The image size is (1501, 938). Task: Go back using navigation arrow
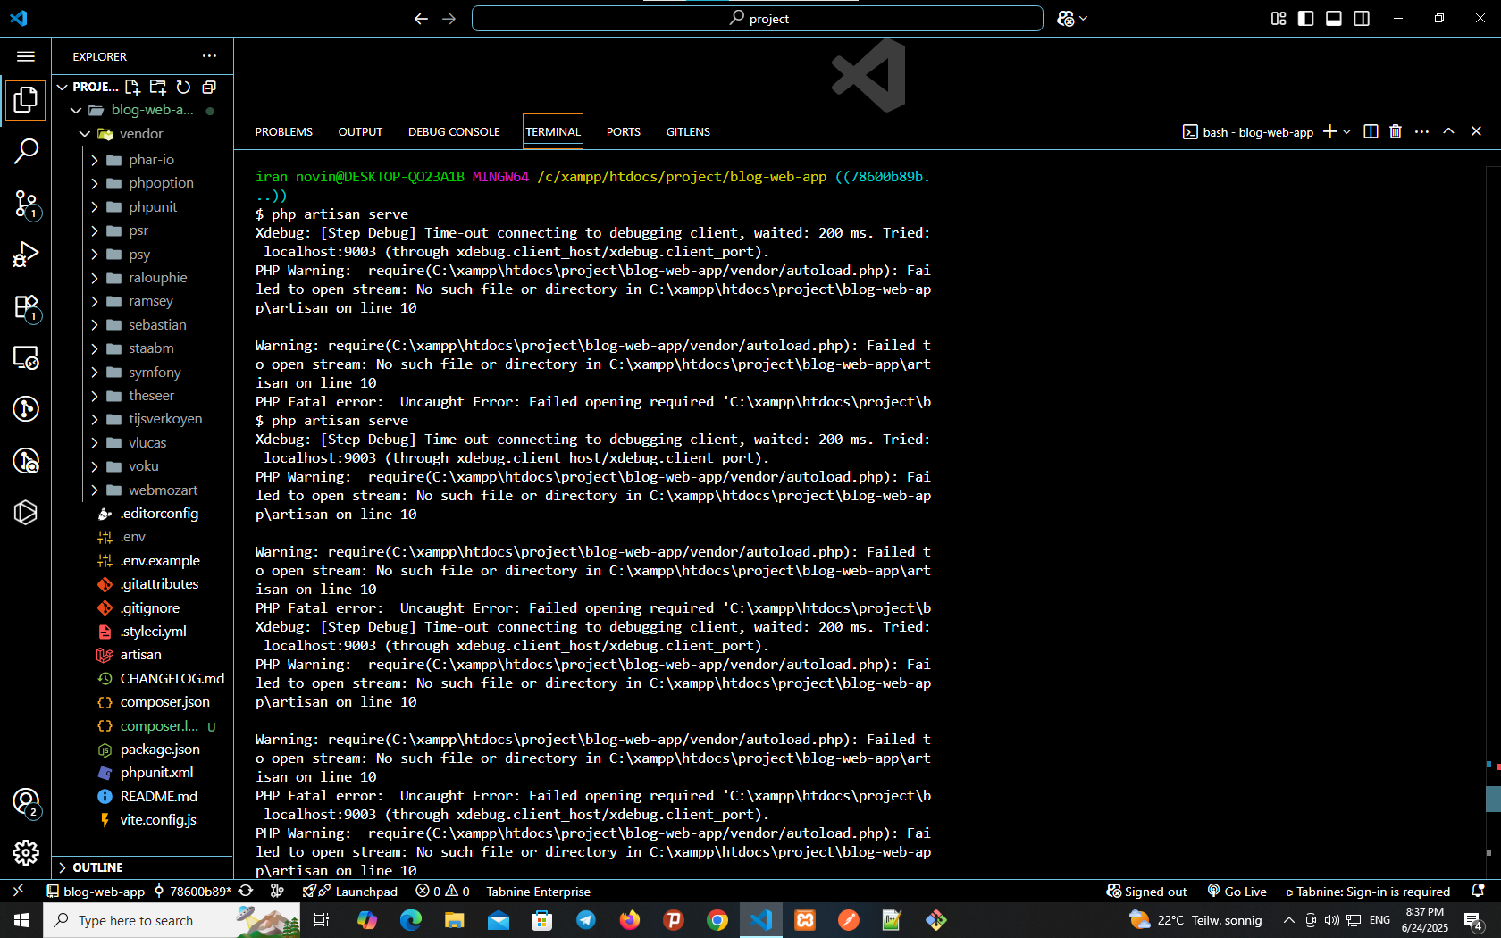tap(421, 19)
